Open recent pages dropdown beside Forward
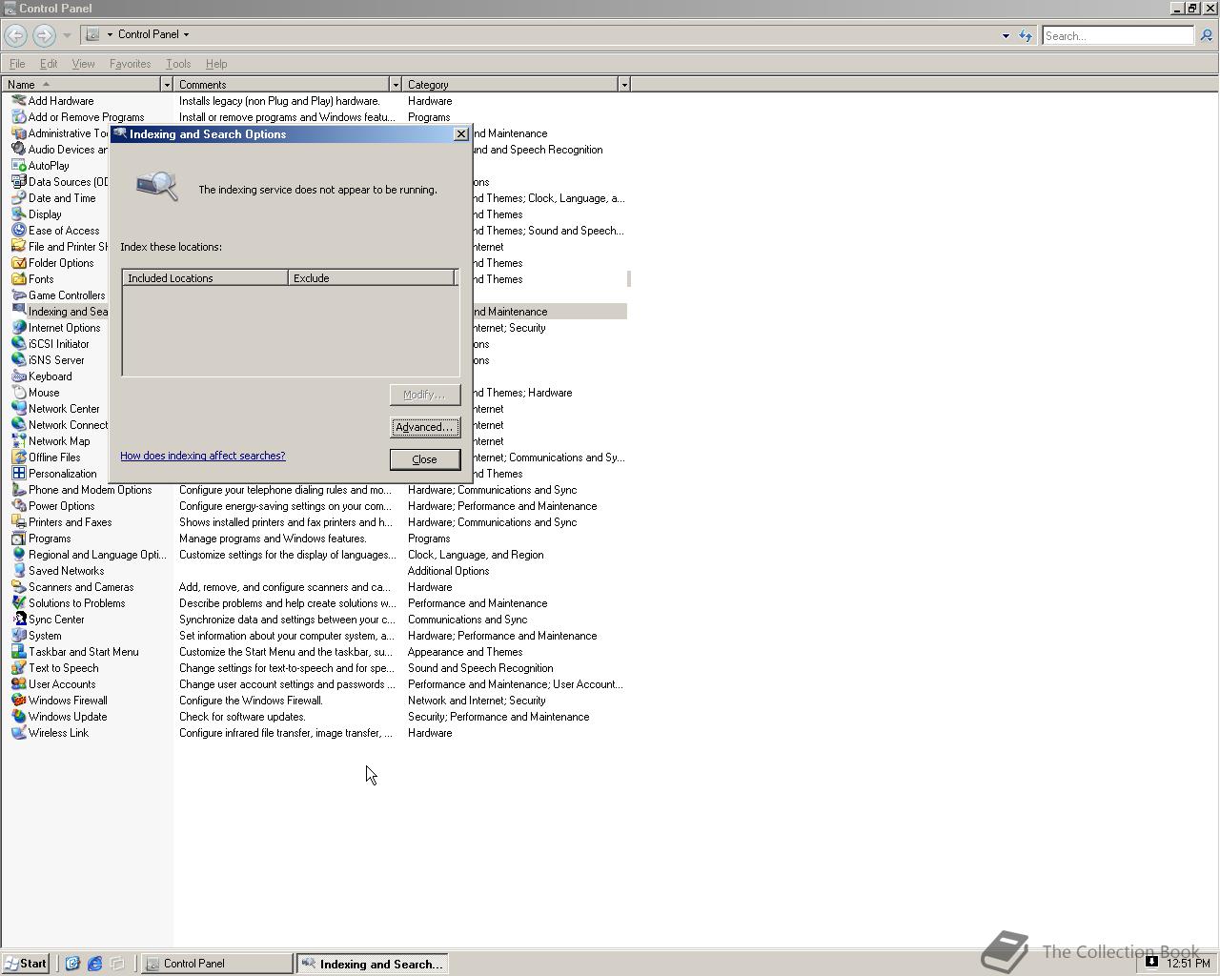 pyautogui.click(x=67, y=35)
